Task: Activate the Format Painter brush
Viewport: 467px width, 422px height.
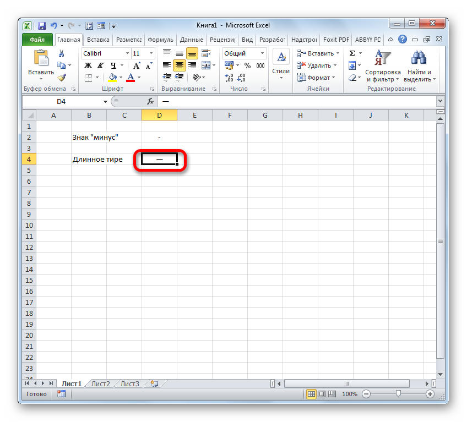Action: click(62, 78)
